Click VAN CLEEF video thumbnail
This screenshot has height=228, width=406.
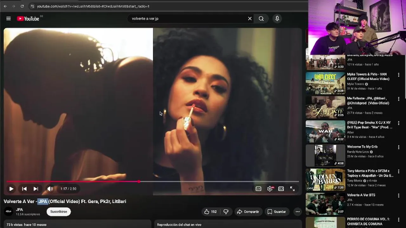point(325,83)
